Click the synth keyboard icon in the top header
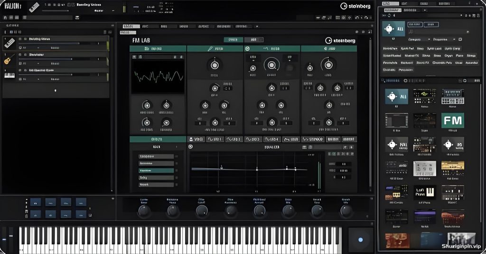 pos(34,8)
